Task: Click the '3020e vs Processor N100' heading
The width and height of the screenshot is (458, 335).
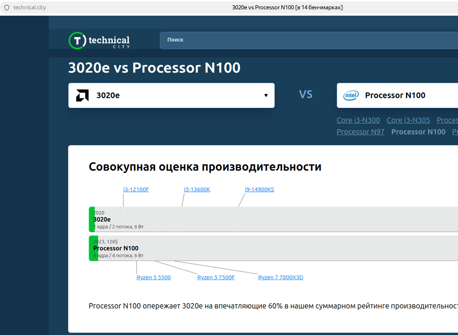Action: (x=154, y=68)
